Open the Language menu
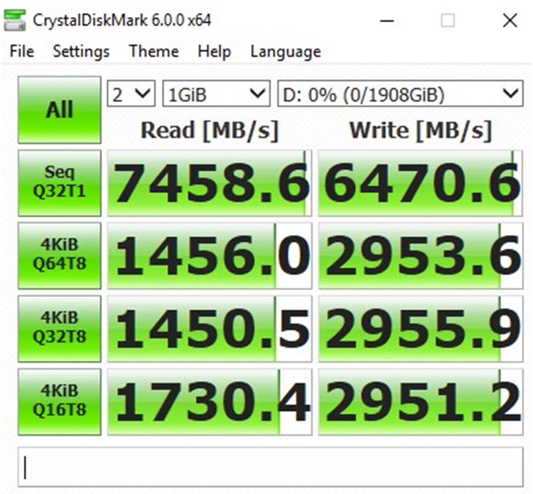533x494 pixels. [285, 52]
